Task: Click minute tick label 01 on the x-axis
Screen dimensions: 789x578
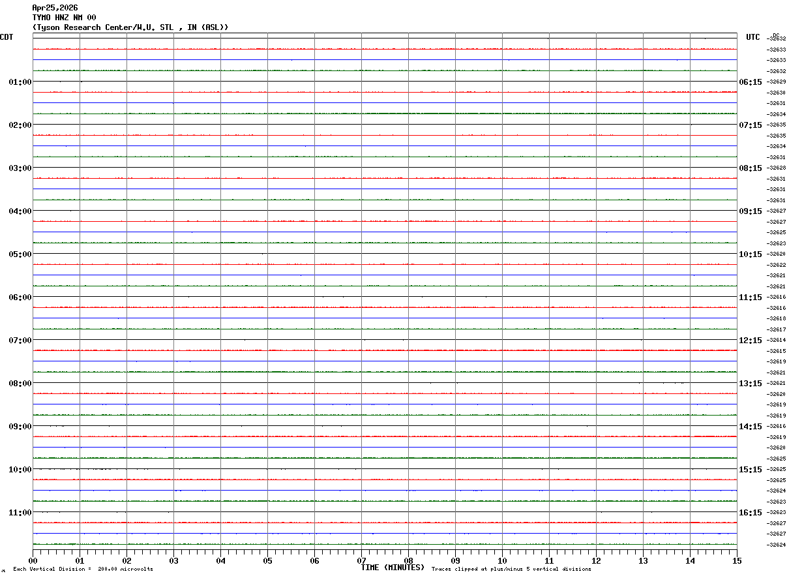Action: pos(80,560)
